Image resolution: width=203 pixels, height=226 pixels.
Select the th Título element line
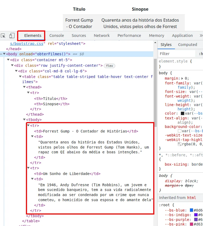51,99
